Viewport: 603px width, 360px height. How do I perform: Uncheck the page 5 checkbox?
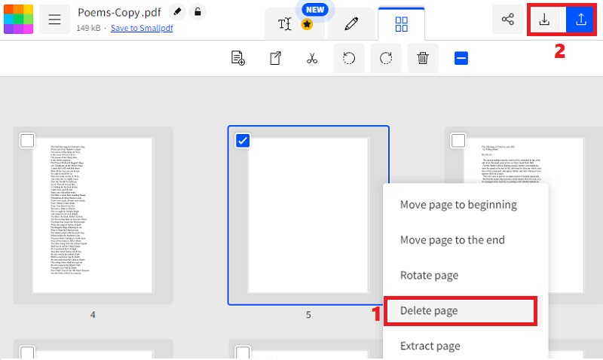(x=243, y=141)
